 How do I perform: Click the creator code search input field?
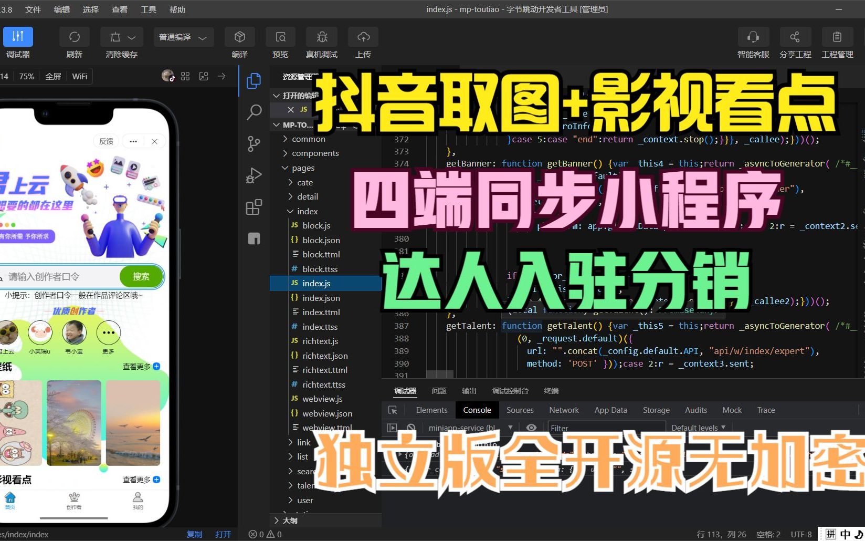pyautogui.click(x=60, y=276)
